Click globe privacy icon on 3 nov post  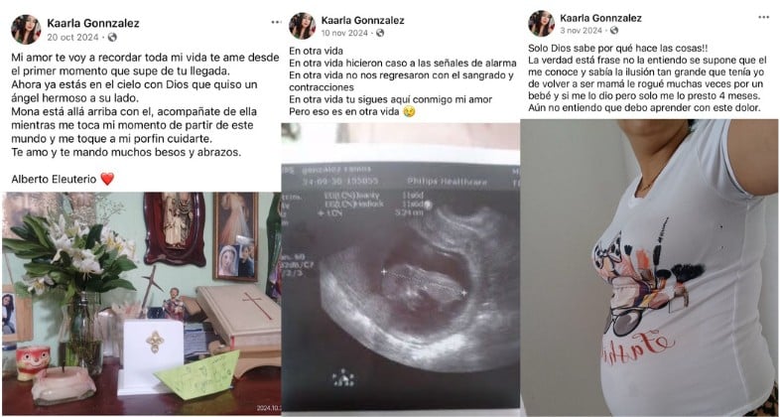coord(614,31)
